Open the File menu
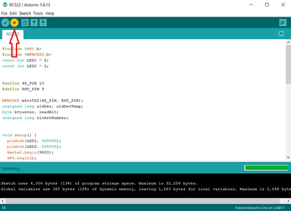291x211 pixels. [x=4, y=14]
